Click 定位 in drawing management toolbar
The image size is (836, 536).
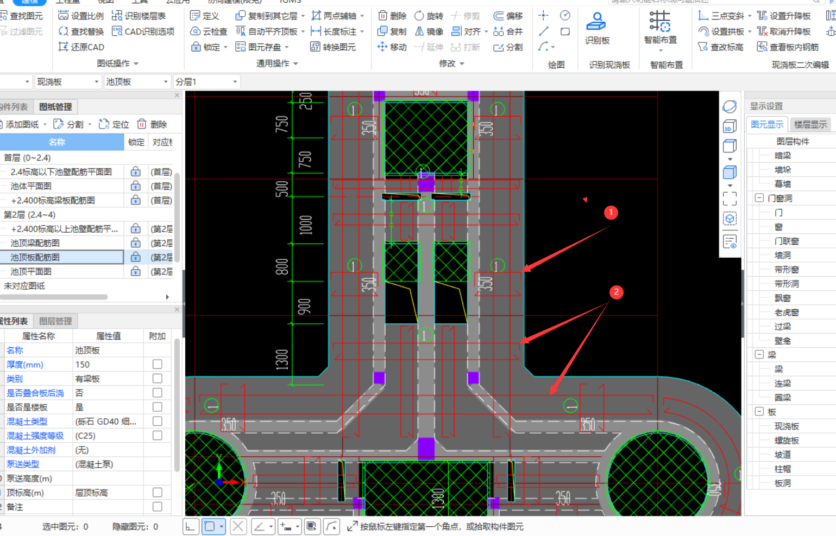click(114, 124)
